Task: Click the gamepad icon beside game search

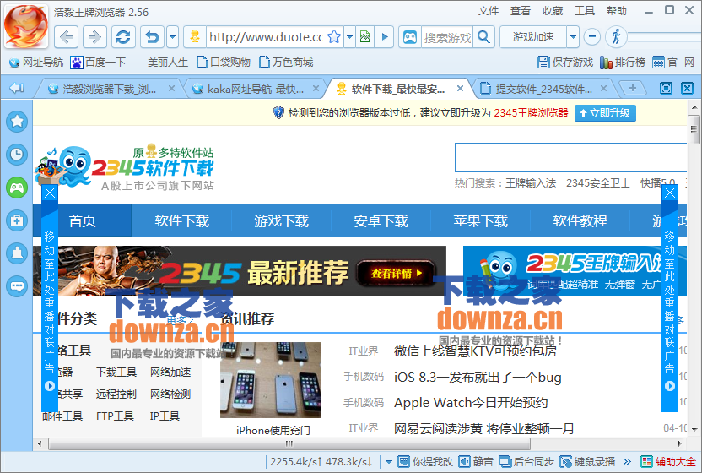Action: tap(410, 37)
